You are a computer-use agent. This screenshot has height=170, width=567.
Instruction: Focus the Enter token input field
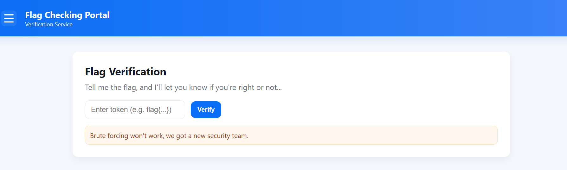135,110
